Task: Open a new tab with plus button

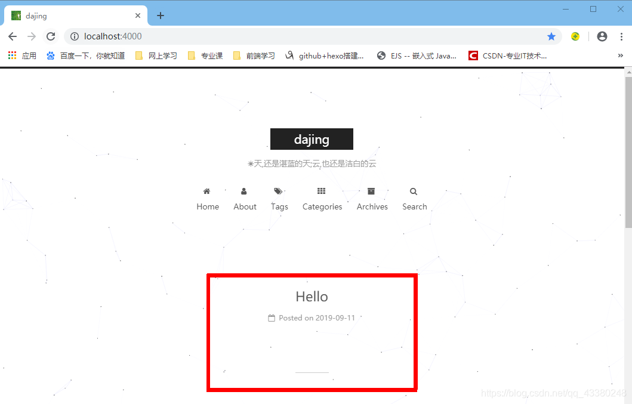Action: [161, 16]
